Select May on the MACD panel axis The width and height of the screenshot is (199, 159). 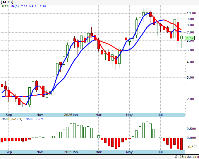[x=129, y=152]
